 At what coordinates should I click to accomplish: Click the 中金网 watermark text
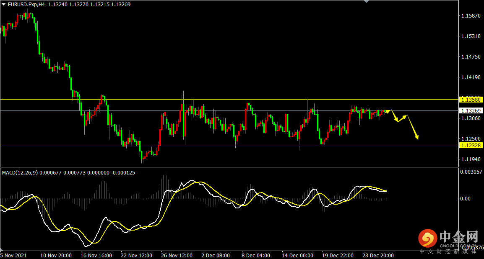pyautogui.click(x=458, y=237)
